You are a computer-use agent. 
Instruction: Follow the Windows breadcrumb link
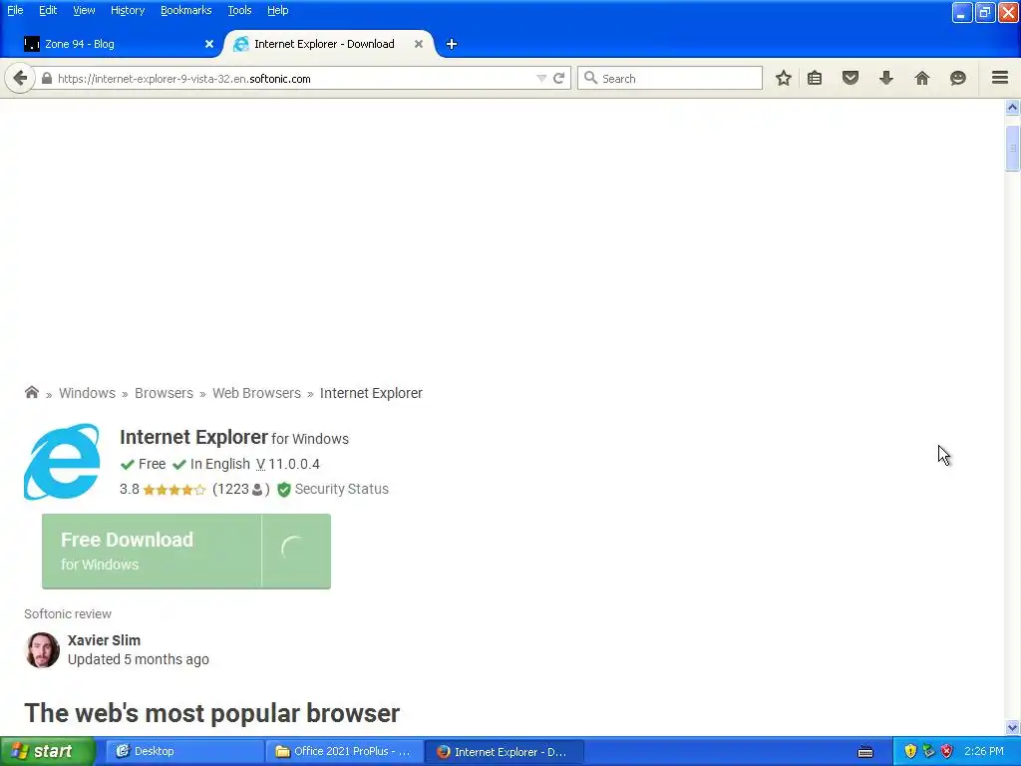point(88,393)
